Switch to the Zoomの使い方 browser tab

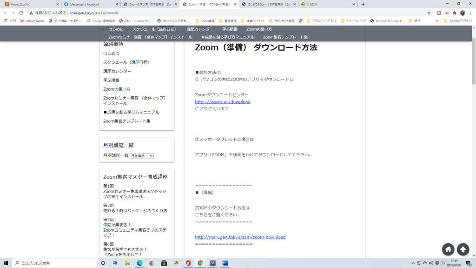(150, 4)
